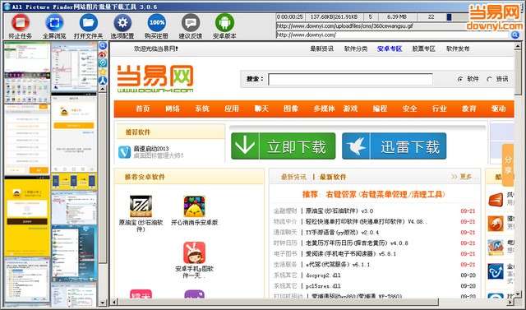Switch to the 游戏 category tab
The height and width of the screenshot is (310, 526).
(350, 109)
